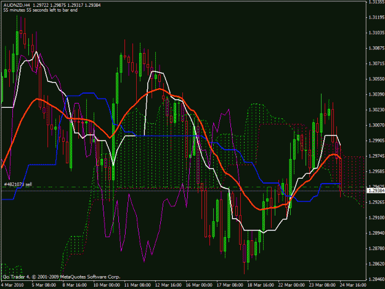Click the '17 Mar 08:00' time label

tap(230, 285)
